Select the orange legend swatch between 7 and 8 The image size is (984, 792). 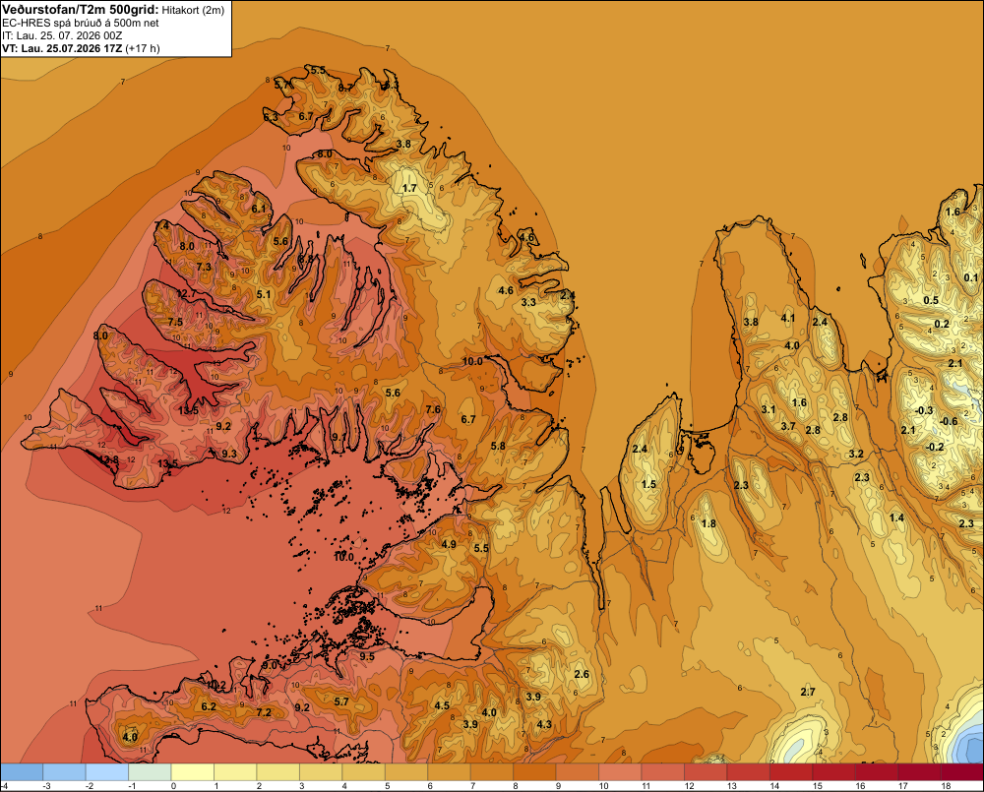(491, 772)
